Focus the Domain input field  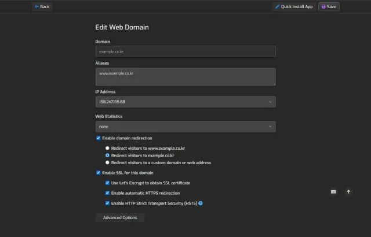[185, 51]
